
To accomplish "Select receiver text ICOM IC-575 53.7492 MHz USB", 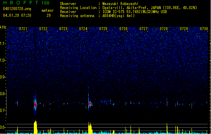I will (x=135, y=12).
